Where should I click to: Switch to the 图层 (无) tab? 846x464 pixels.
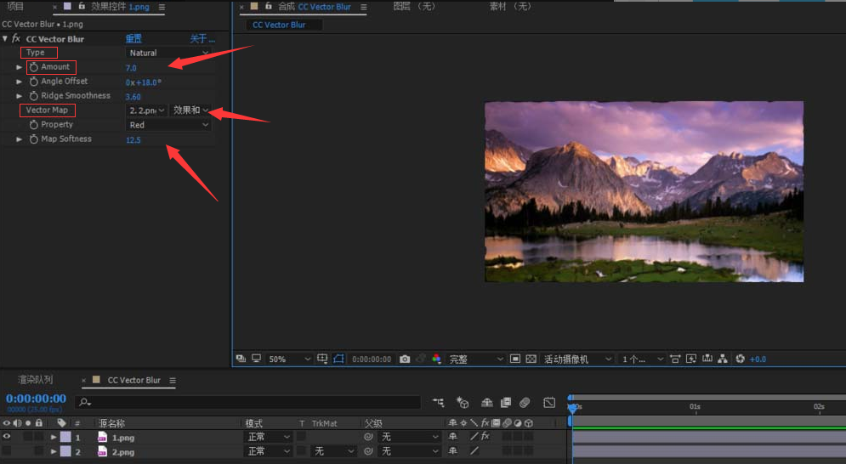click(414, 7)
